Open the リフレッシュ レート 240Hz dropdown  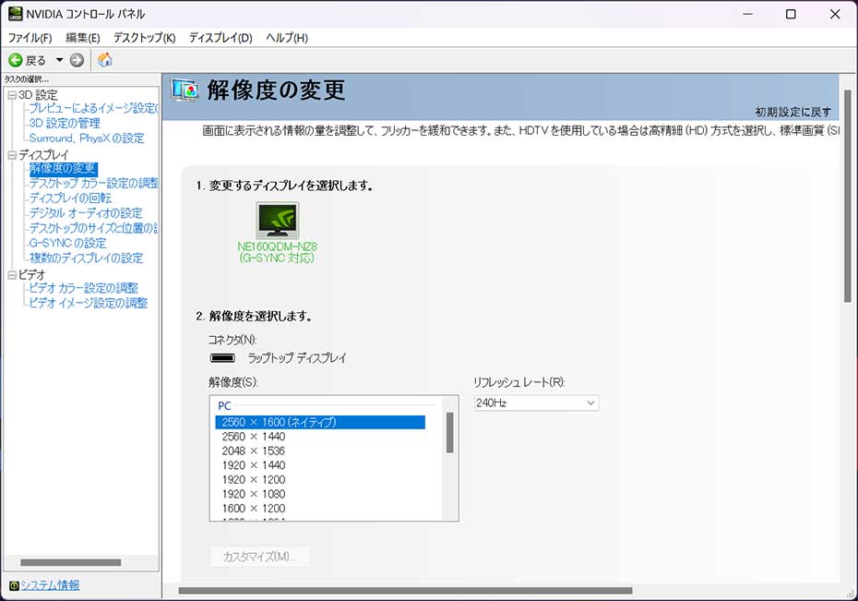click(x=536, y=403)
